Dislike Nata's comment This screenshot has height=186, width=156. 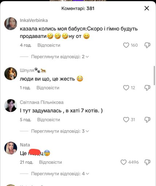pyautogui.click(x=147, y=162)
